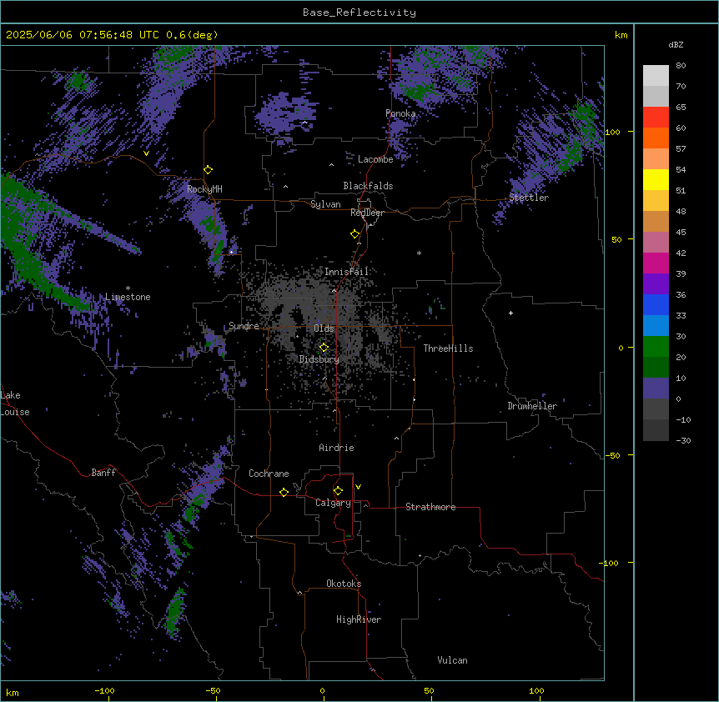This screenshot has width=719, height=702.
Task: Click the Blackfalds city label
Action: (368, 186)
